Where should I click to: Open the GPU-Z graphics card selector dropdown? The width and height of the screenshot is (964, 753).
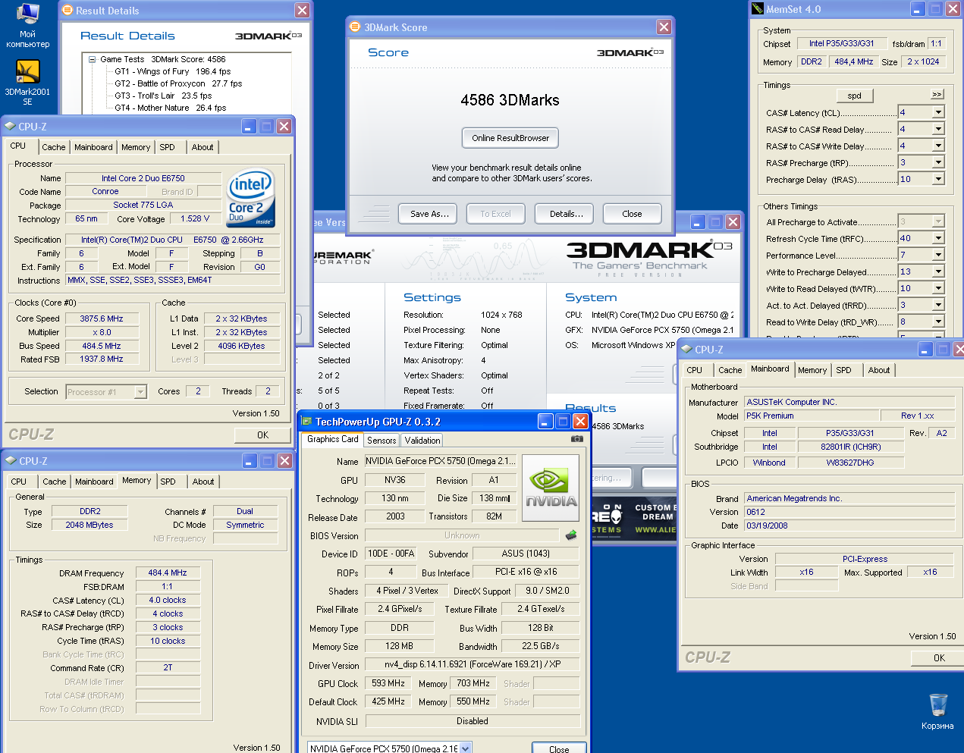coord(466,748)
